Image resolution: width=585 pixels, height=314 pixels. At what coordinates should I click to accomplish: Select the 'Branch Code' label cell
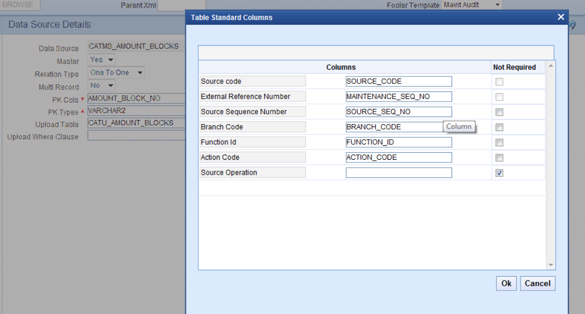click(x=253, y=127)
